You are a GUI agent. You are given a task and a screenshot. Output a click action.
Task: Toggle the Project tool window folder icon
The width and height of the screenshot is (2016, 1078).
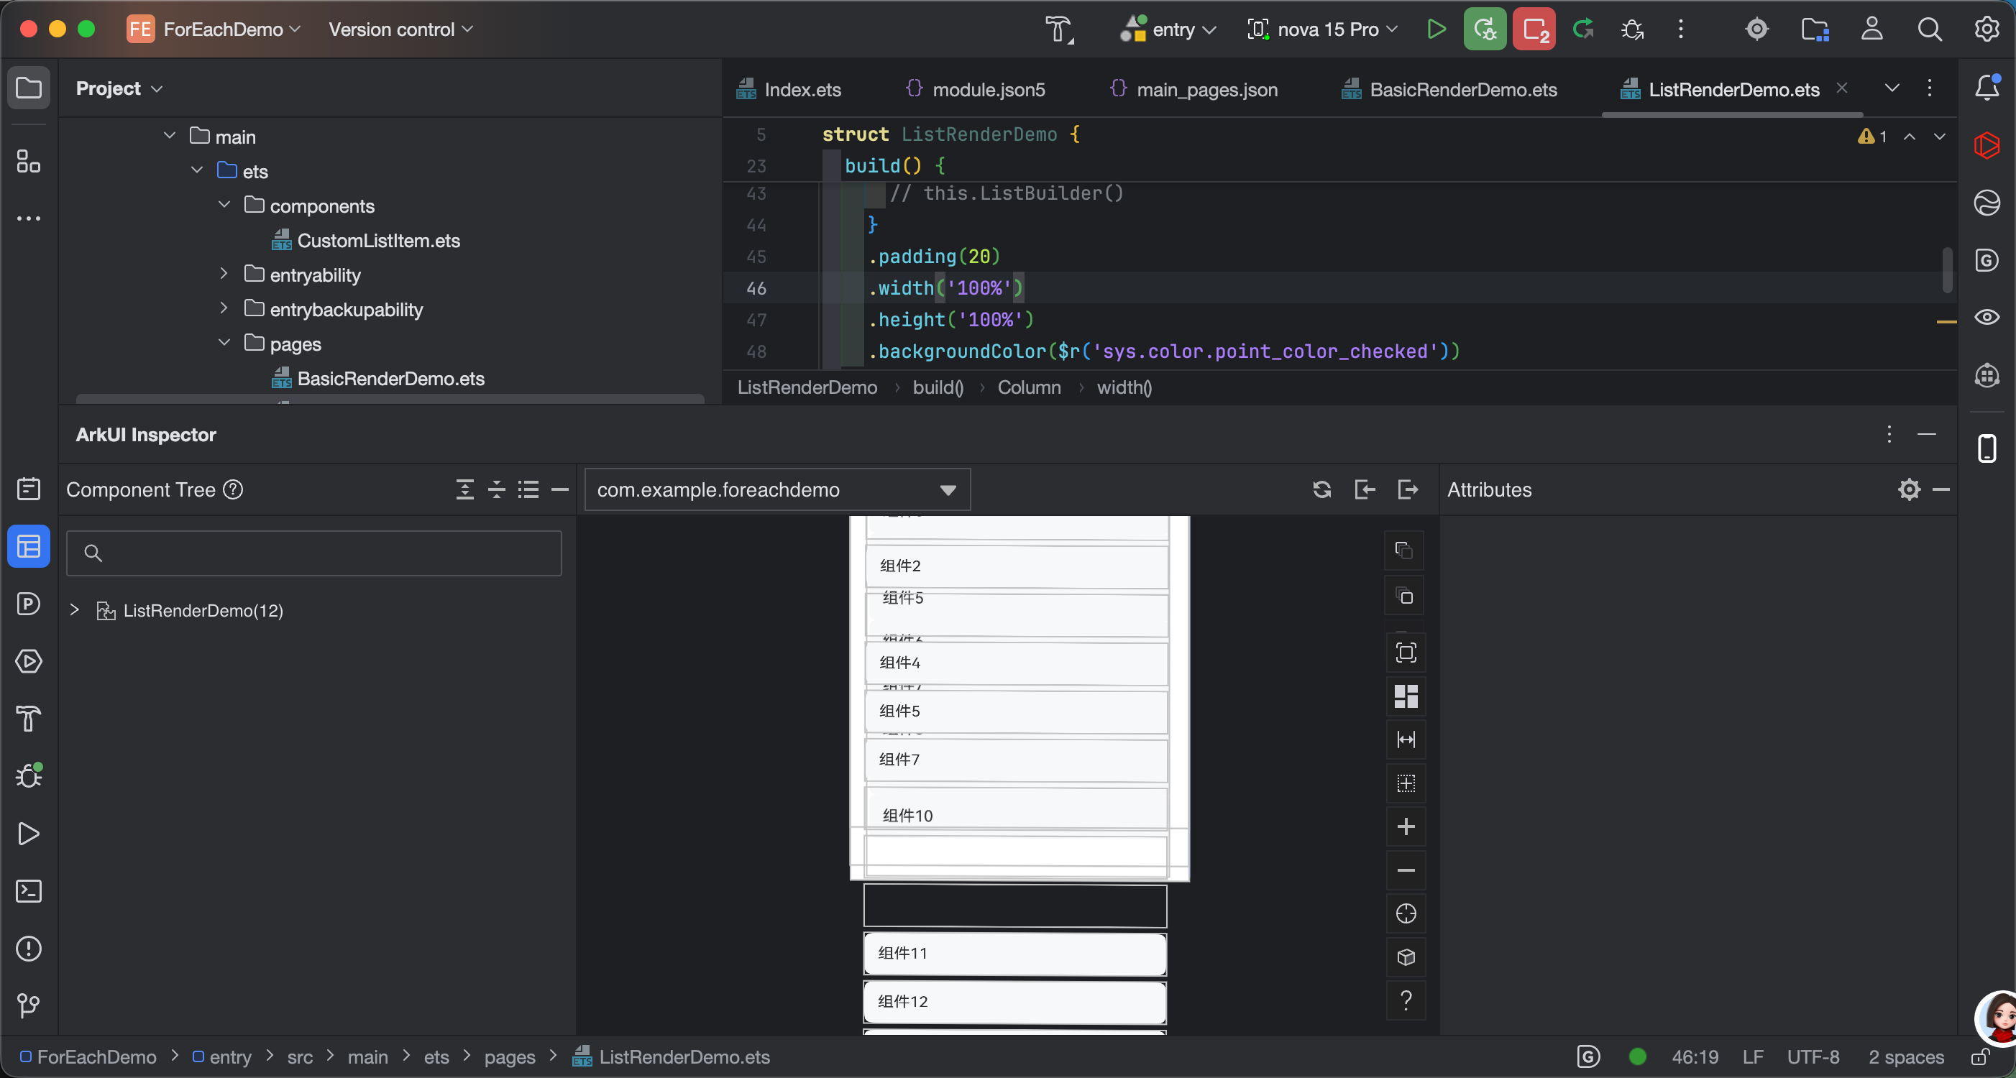click(29, 88)
